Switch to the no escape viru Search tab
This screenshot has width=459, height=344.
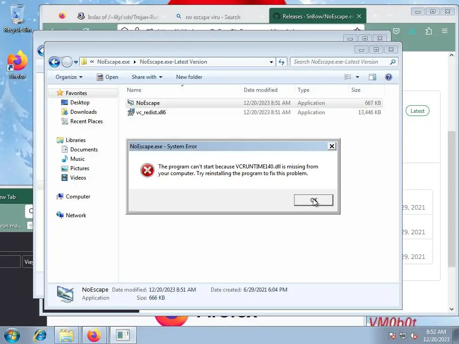coord(217,17)
